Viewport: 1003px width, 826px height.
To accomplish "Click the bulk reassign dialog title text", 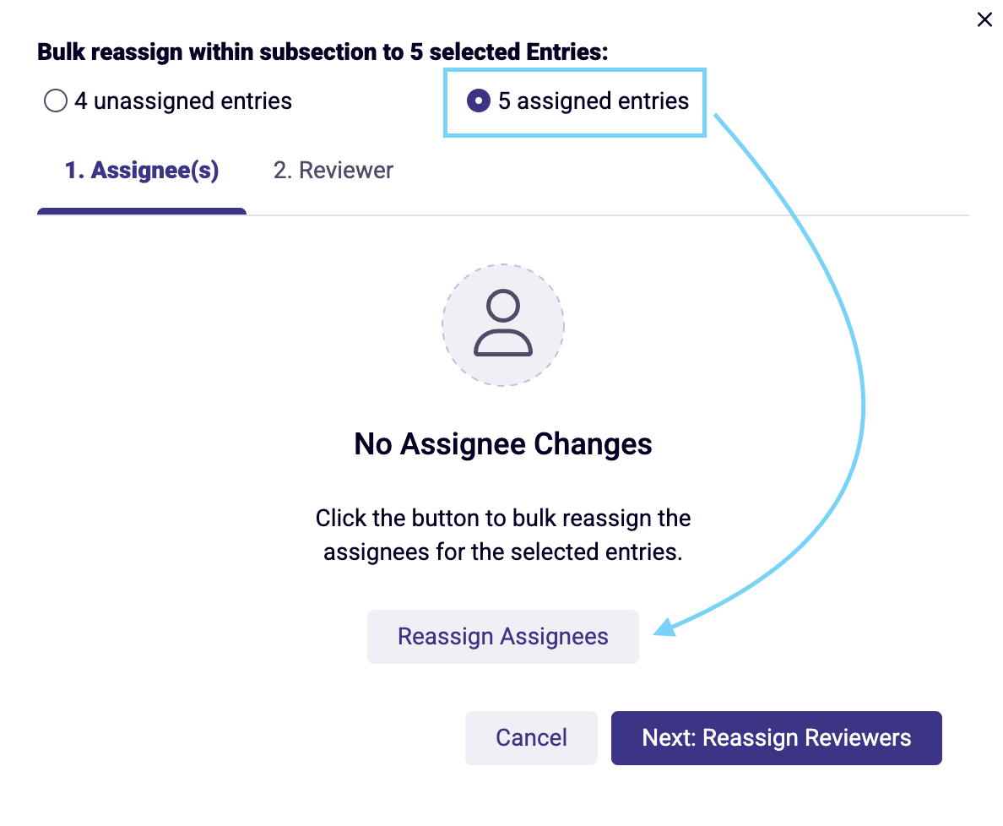I will coord(323,52).
